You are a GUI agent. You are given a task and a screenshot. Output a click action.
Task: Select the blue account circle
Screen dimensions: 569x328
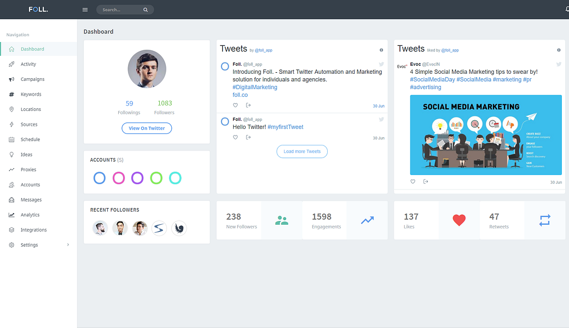coord(100,178)
